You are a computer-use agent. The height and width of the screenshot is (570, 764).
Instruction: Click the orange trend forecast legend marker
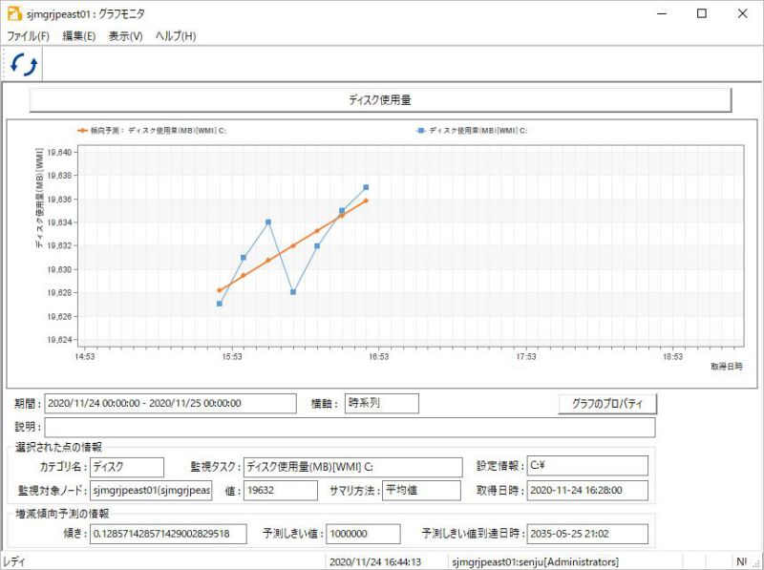82,131
